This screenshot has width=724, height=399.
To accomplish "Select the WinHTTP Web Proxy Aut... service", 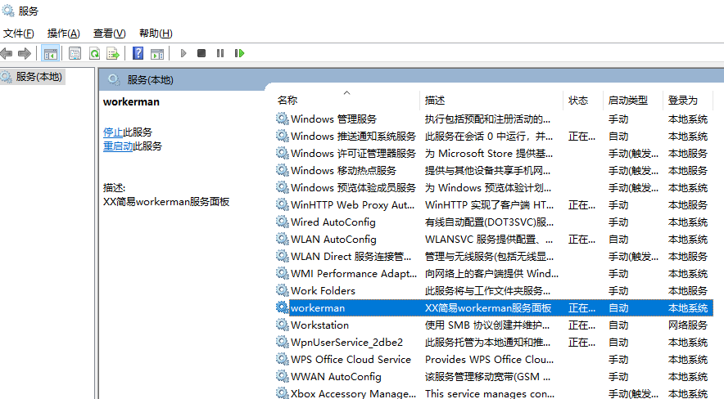I will (x=352, y=205).
